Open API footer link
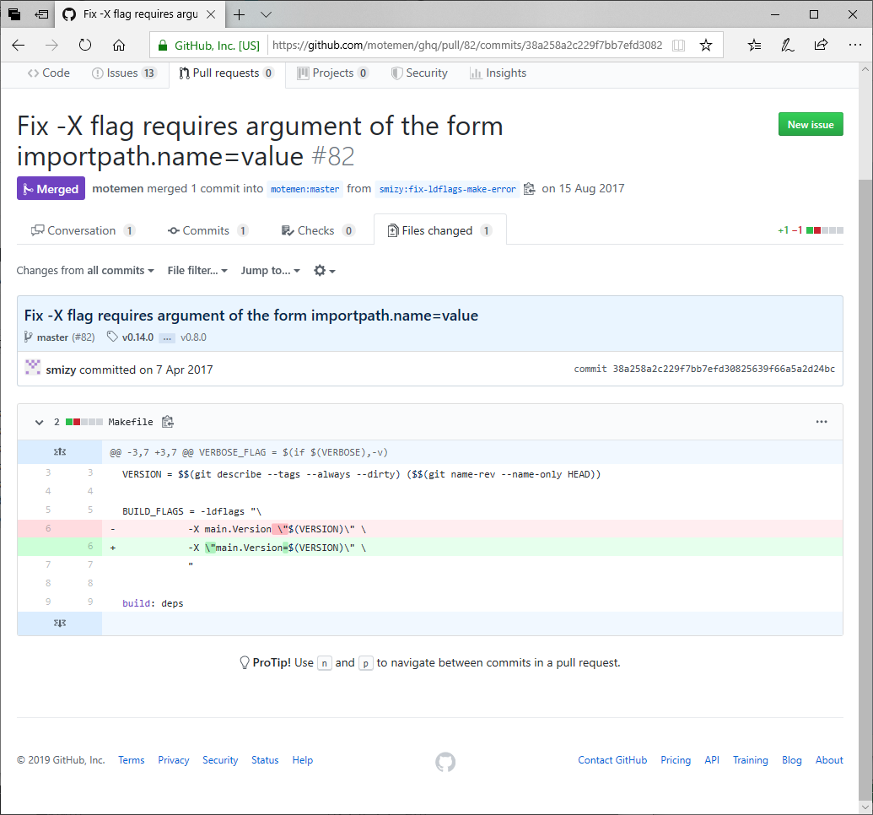The height and width of the screenshot is (815, 873). (712, 760)
